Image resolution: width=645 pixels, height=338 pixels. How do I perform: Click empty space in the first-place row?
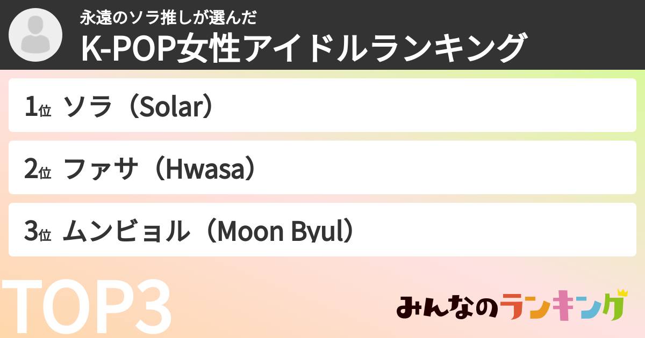[x=430, y=106]
